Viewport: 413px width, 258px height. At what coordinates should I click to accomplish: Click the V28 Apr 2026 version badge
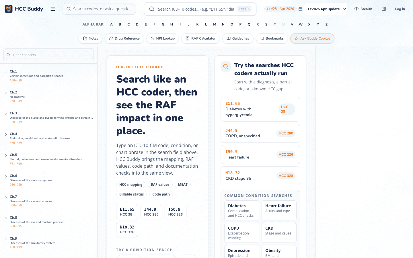[280, 9]
